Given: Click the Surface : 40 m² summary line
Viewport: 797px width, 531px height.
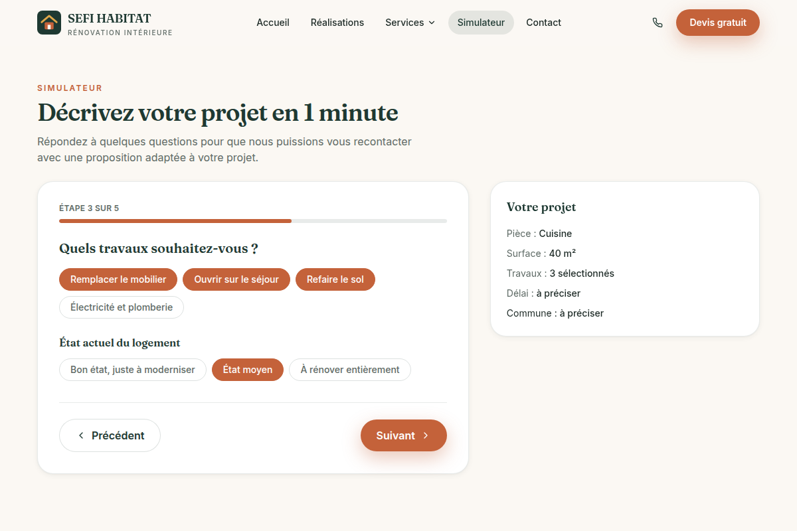Looking at the screenshot, I should [x=541, y=254].
